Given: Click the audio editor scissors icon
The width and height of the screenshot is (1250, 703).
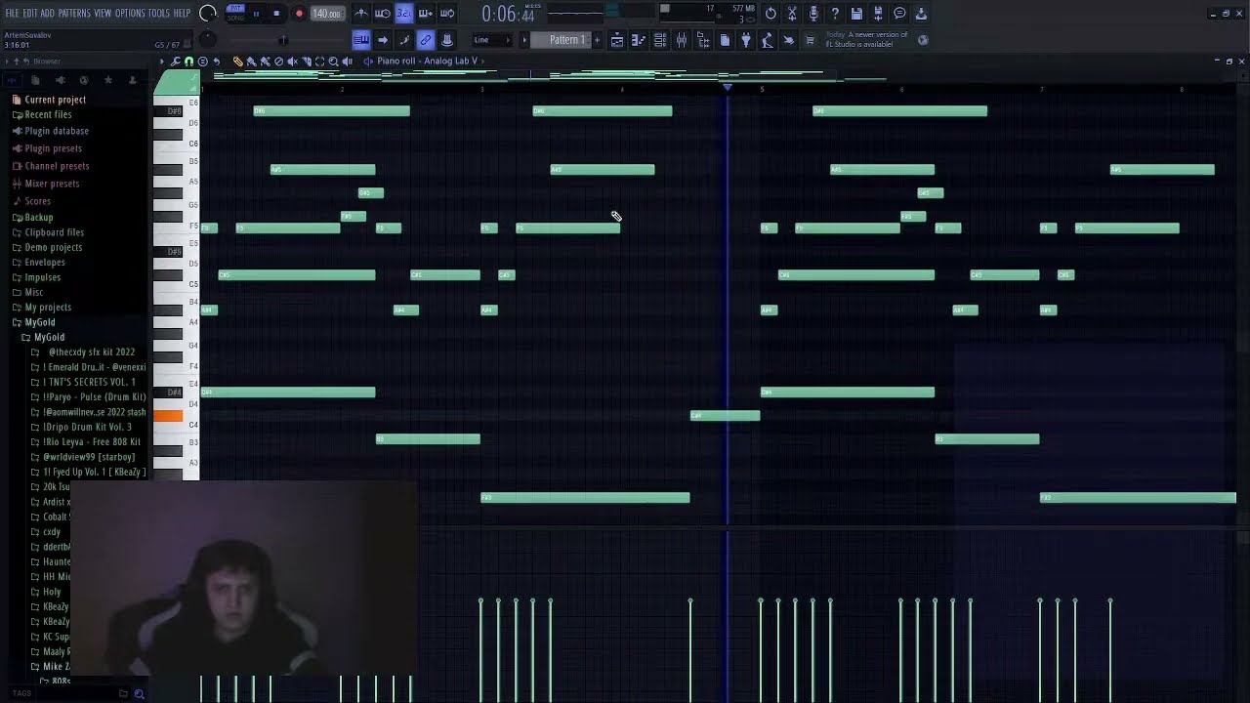Looking at the screenshot, I should click(792, 14).
